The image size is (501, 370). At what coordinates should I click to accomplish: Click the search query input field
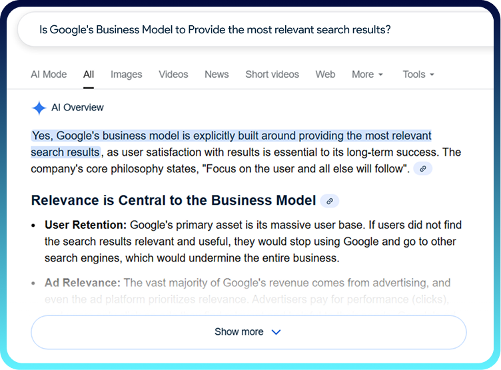pos(215,30)
